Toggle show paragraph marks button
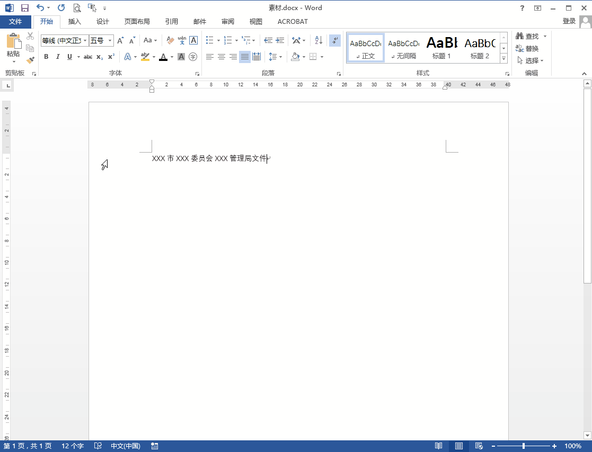This screenshot has height=452, width=592. 334,40
